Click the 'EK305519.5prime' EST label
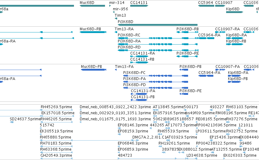 (x=56, y=131)
